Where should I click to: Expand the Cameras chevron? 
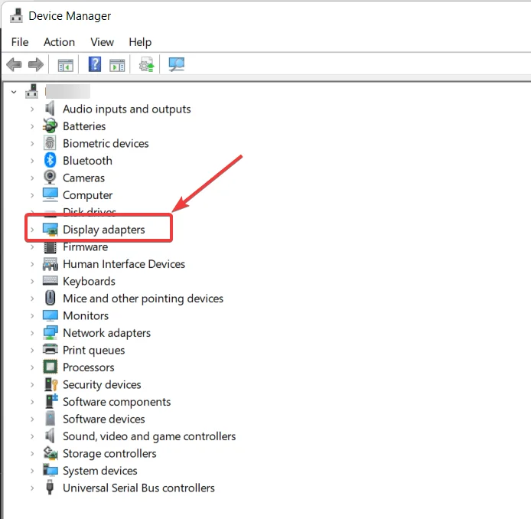click(x=32, y=178)
